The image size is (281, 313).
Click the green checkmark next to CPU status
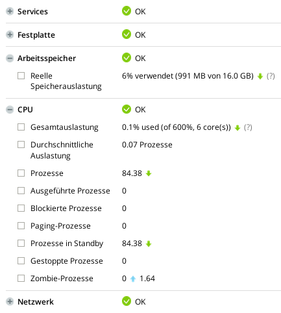point(127,109)
